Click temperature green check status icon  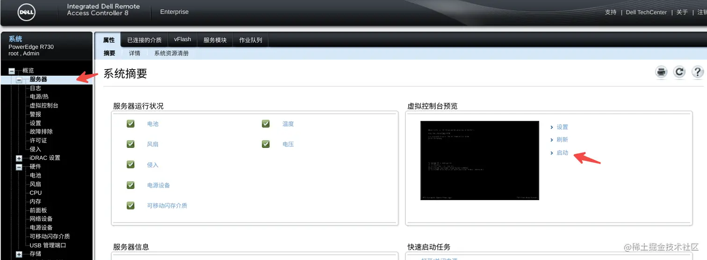click(x=266, y=124)
